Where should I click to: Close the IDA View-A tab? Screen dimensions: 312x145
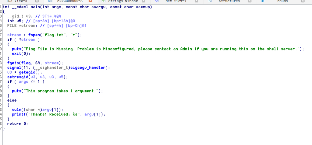(x=37, y=1)
